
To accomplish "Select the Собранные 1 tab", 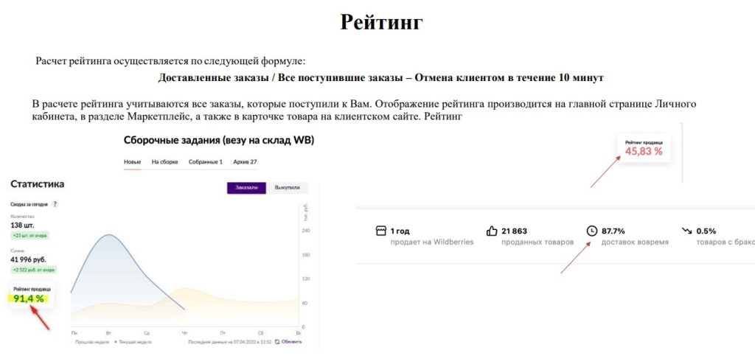I will (205, 161).
